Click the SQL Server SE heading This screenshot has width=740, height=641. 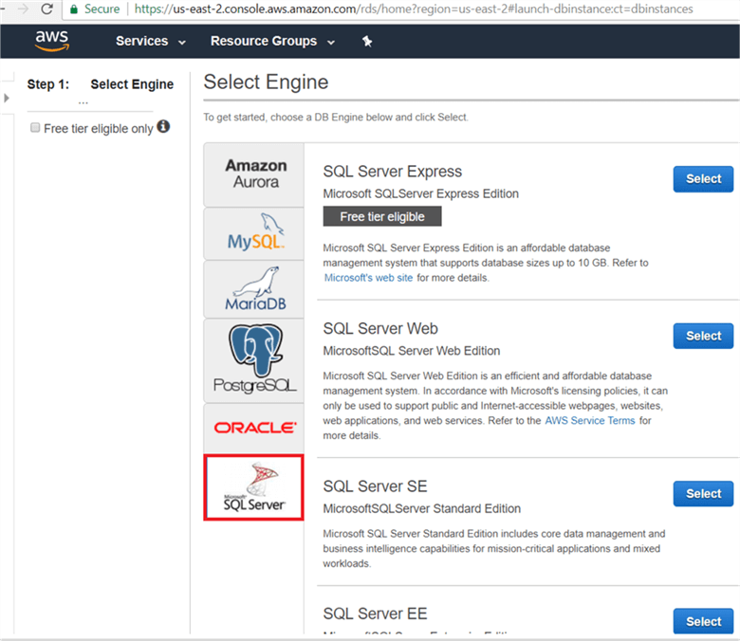point(375,486)
